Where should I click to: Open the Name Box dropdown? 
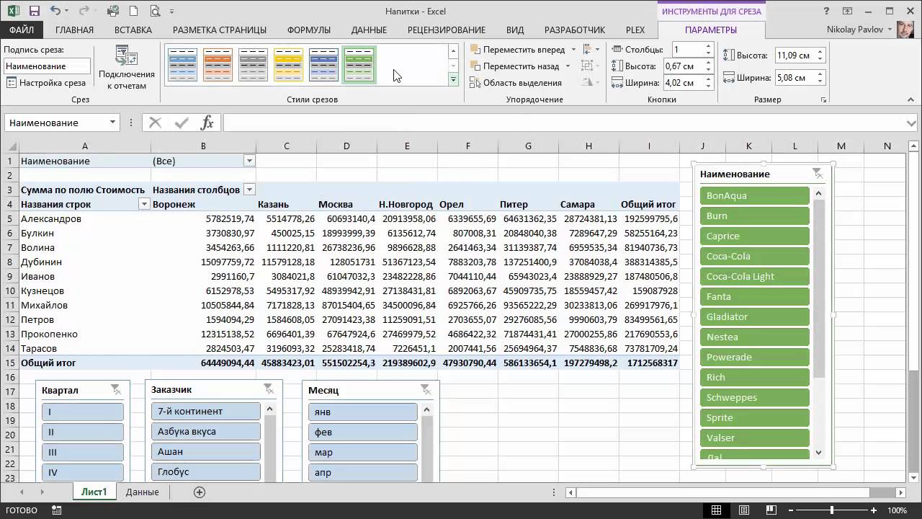(112, 123)
